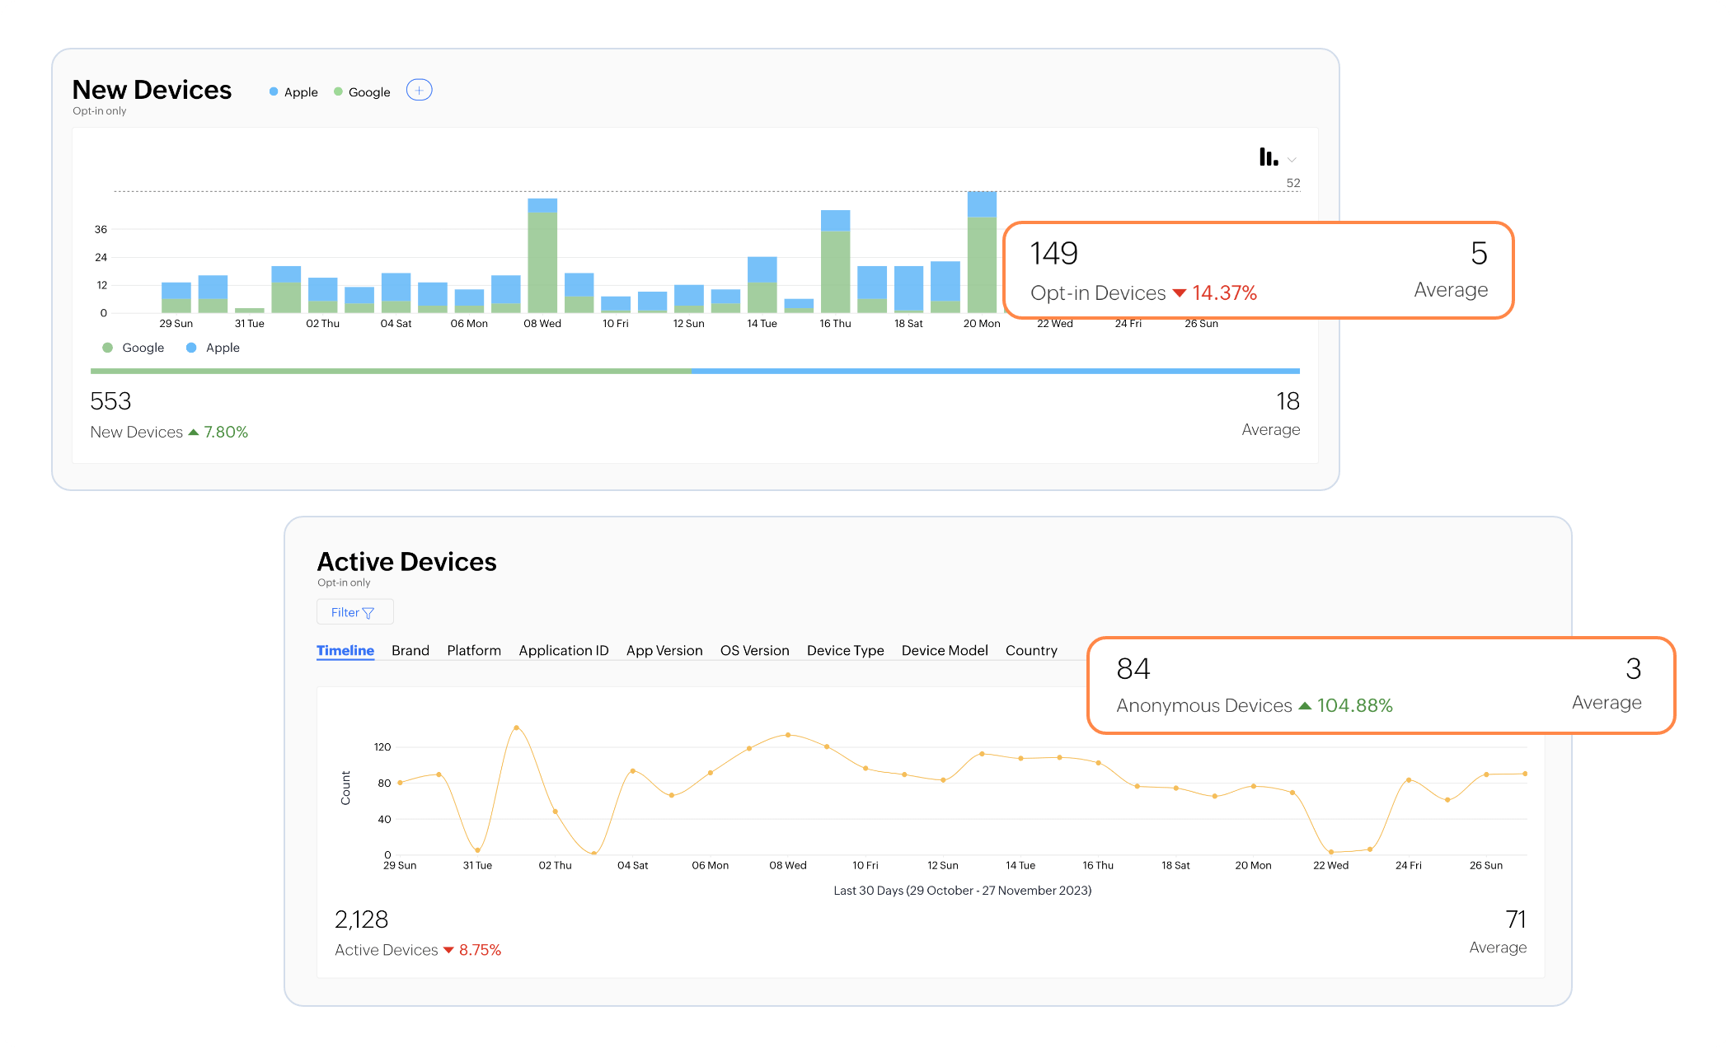1731x1048 pixels.
Task: Click the green up arrow beside 104.88%
Action: [x=1306, y=706]
